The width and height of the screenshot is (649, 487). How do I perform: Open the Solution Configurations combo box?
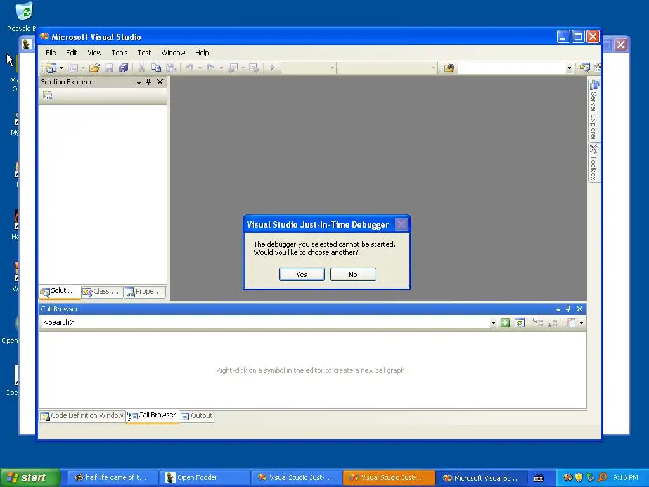tap(309, 68)
